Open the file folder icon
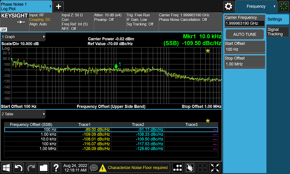290x174 pixels. click(x=43, y=167)
